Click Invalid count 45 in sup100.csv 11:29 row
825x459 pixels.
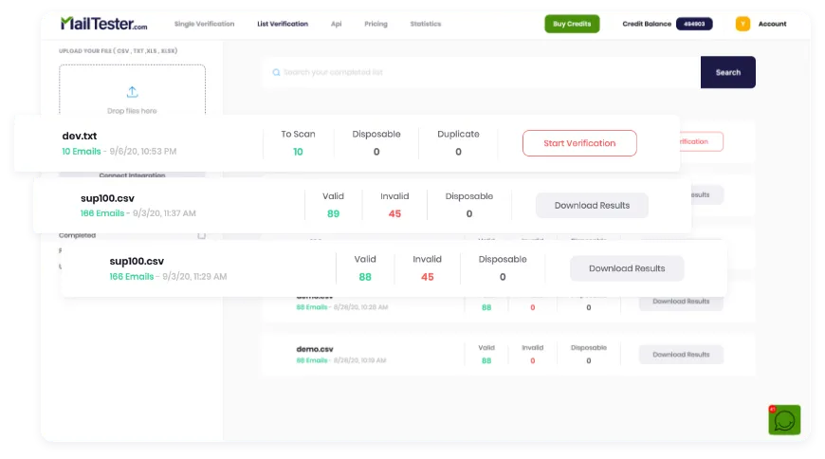[428, 277]
